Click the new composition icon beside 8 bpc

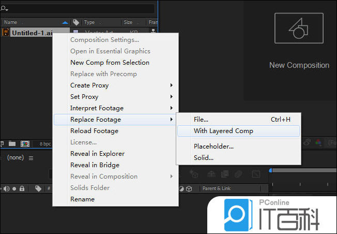point(24,143)
